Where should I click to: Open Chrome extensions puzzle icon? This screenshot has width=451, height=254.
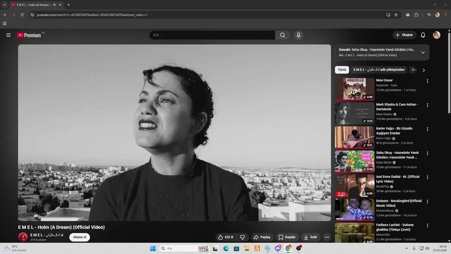(x=416, y=15)
